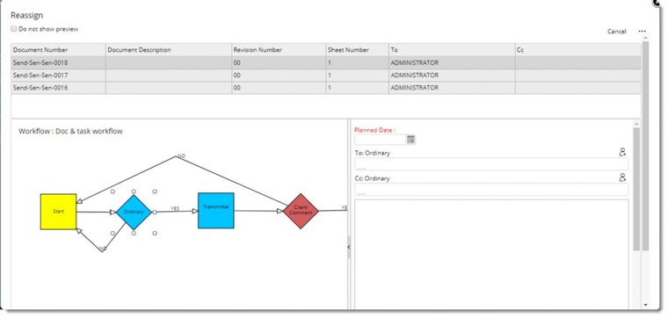This screenshot has width=668, height=318.
Task: Click the To: Ordinary recipient field
Action: pos(491,164)
